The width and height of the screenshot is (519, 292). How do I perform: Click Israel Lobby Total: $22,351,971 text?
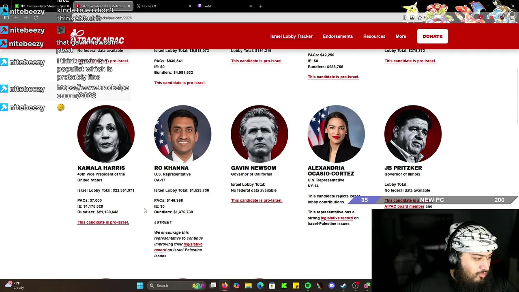coord(106,190)
